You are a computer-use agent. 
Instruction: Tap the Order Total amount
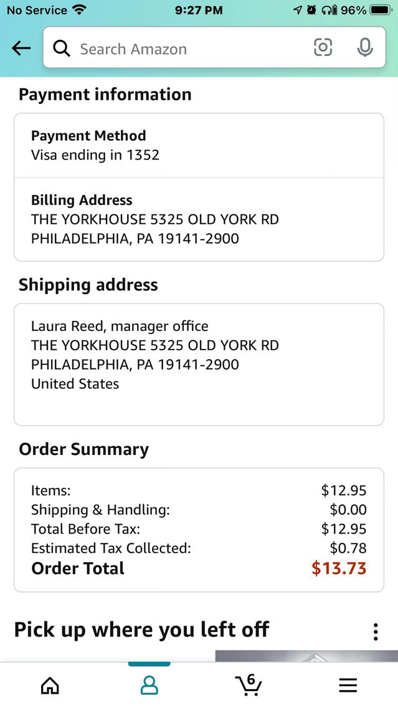click(x=339, y=568)
